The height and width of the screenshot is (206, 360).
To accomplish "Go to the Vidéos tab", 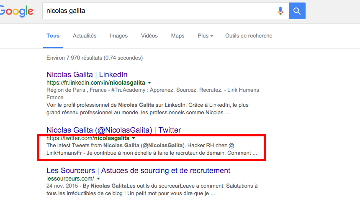I will pyautogui.click(x=149, y=36).
